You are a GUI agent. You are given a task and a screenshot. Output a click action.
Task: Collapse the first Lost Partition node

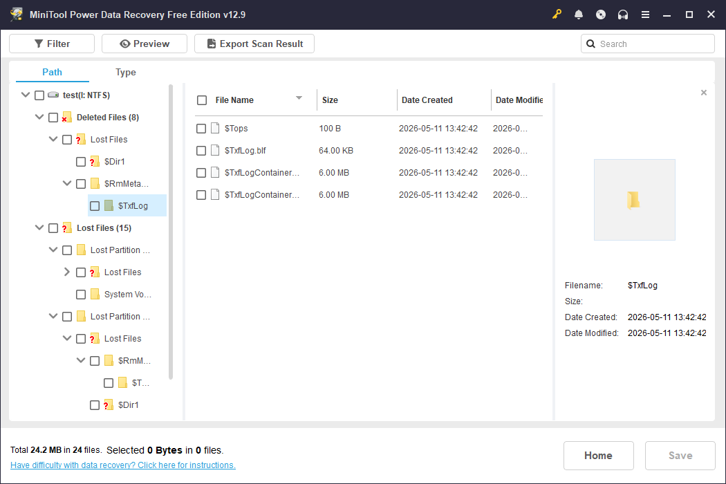click(x=53, y=250)
